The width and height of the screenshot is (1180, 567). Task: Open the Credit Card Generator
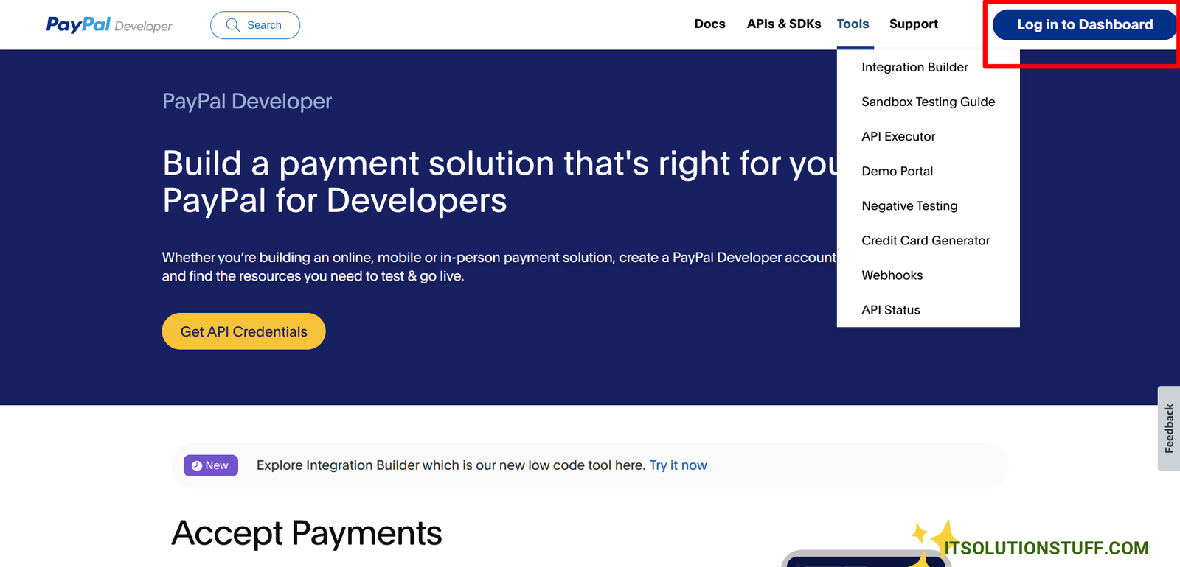926,241
